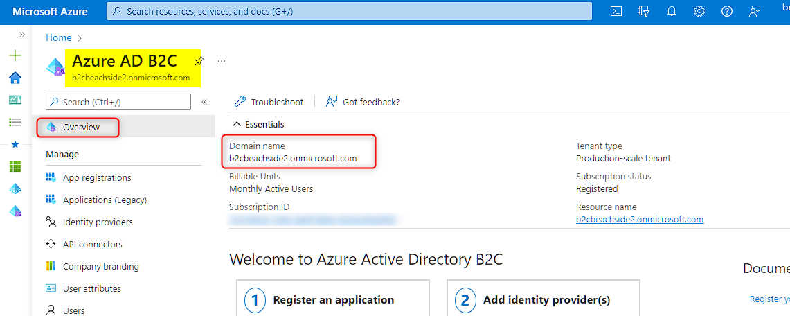Open All resources green grid icon
Screen dimensions: 790x316
(16, 166)
